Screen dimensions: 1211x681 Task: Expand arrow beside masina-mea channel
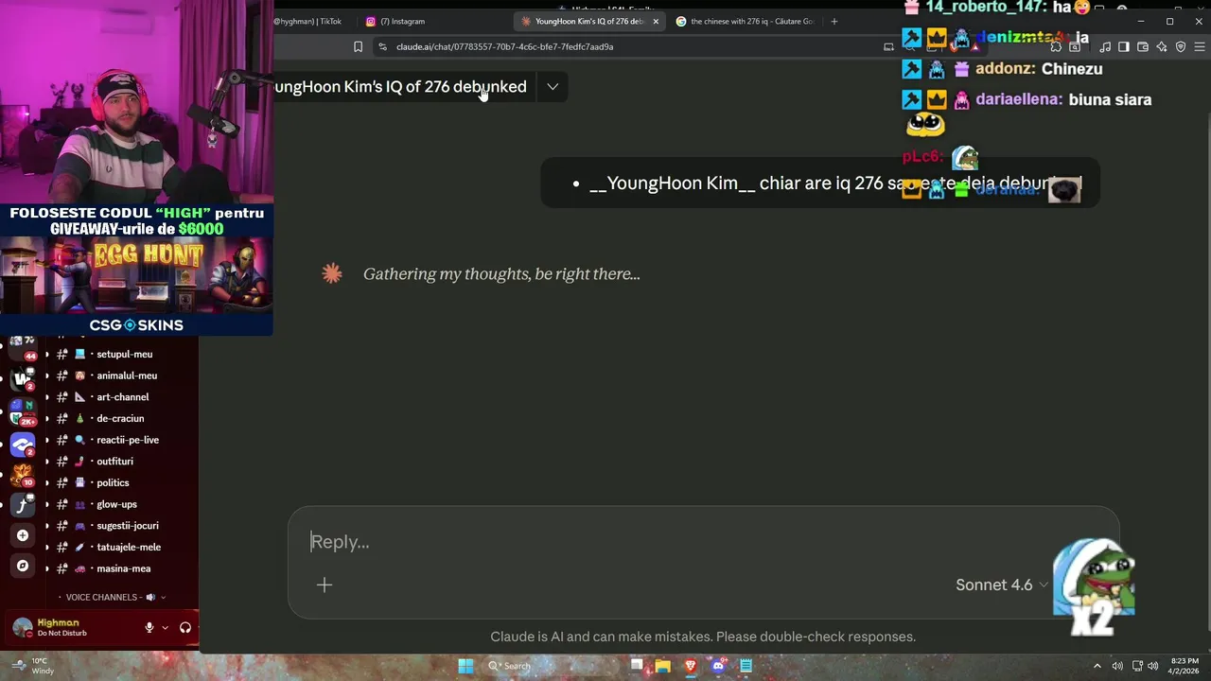pyautogui.click(x=47, y=568)
